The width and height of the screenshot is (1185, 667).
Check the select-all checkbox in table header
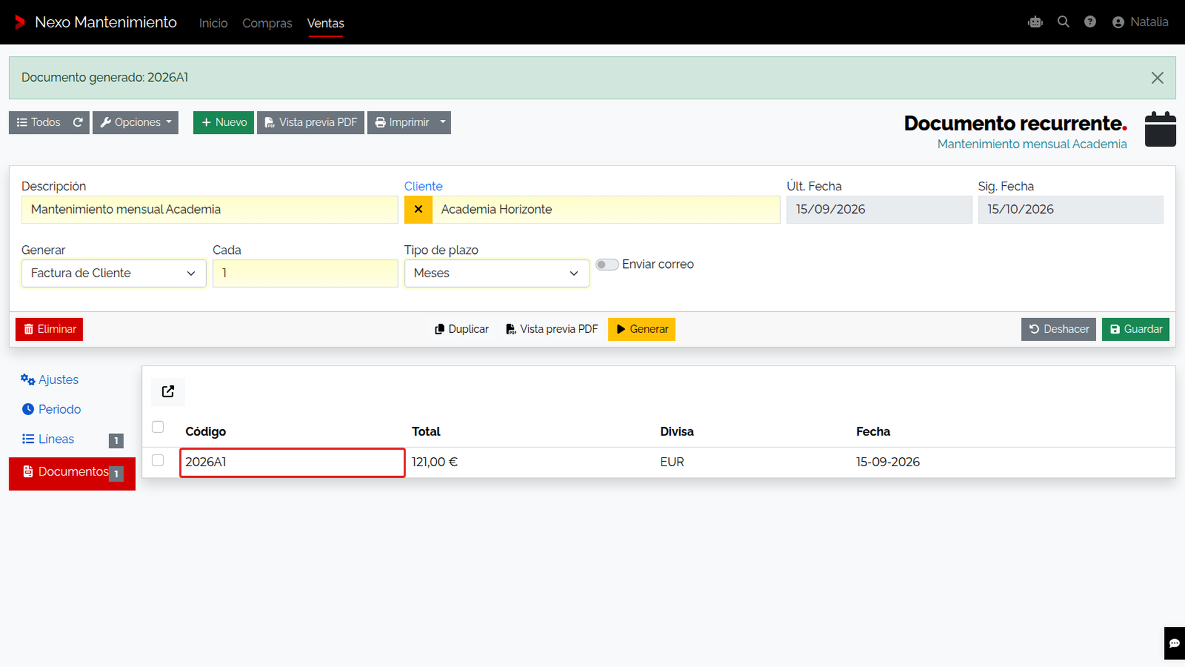(x=158, y=427)
